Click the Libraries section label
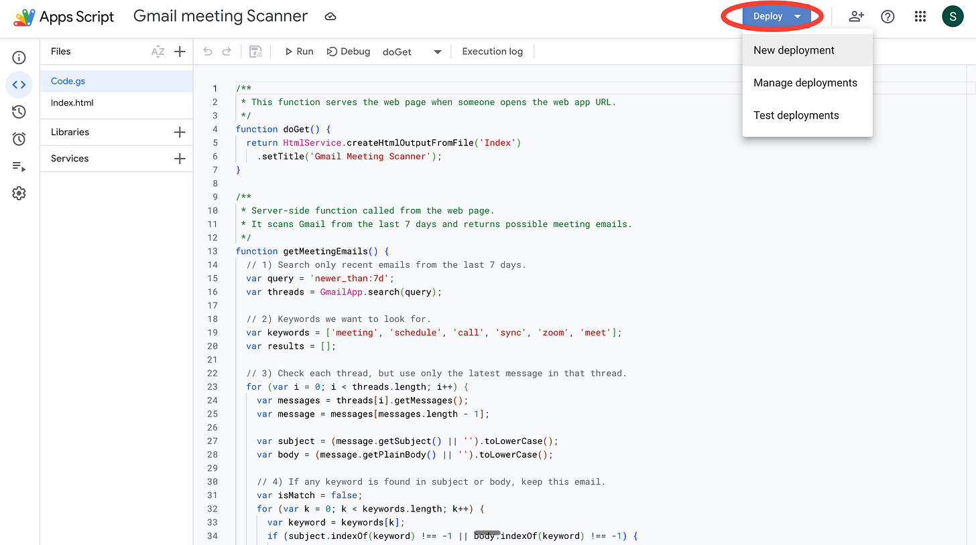 [70, 132]
